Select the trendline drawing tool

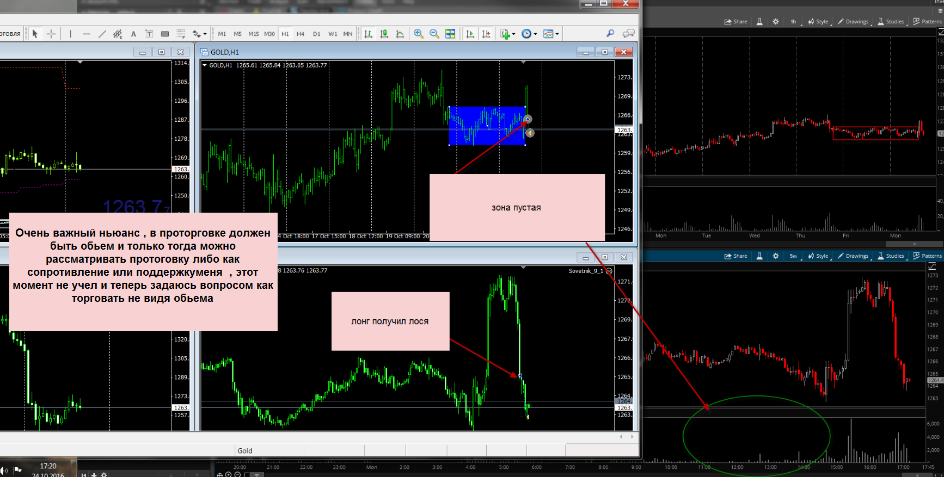pos(102,34)
